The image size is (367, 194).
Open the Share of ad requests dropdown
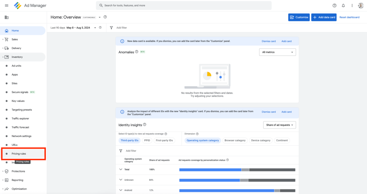pos(279,125)
